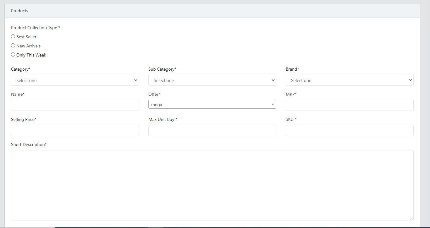This screenshot has height=228, width=430.
Task: Click into the MRP text box
Action: (350, 106)
